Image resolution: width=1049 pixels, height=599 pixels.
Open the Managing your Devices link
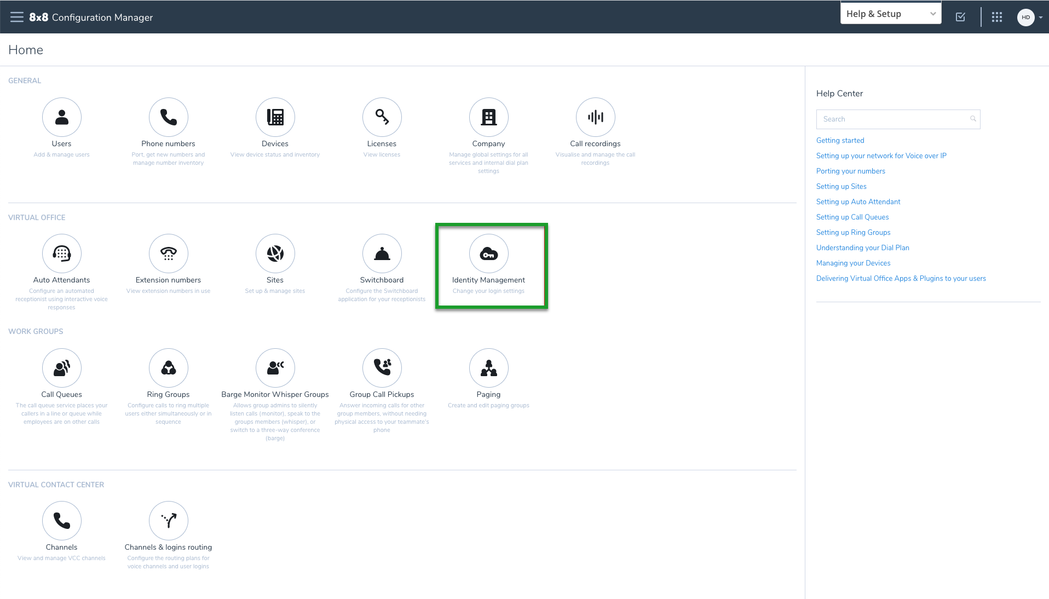pyautogui.click(x=853, y=263)
